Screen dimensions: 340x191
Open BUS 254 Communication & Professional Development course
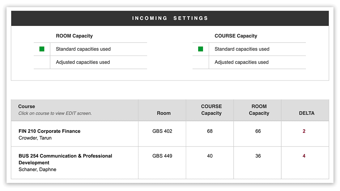(x=65, y=156)
